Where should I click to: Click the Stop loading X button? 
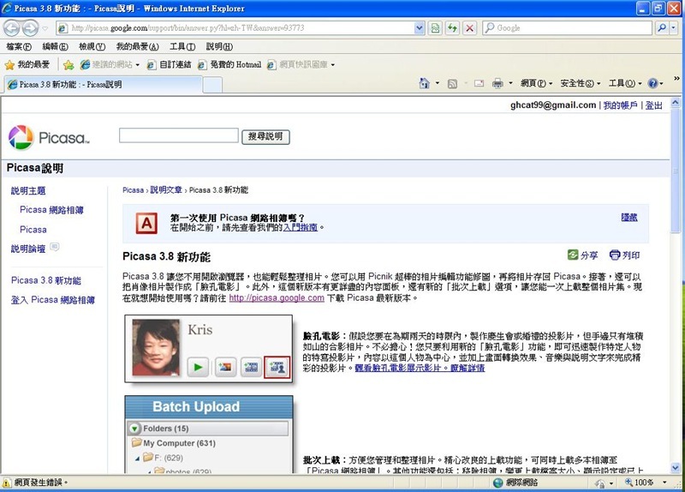[469, 28]
